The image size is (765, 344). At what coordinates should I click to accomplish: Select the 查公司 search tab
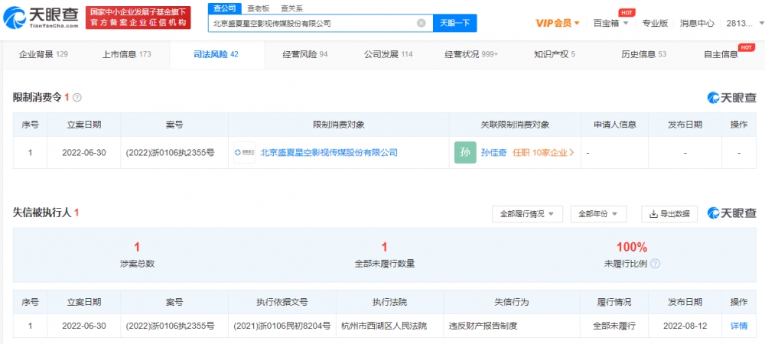coord(224,8)
